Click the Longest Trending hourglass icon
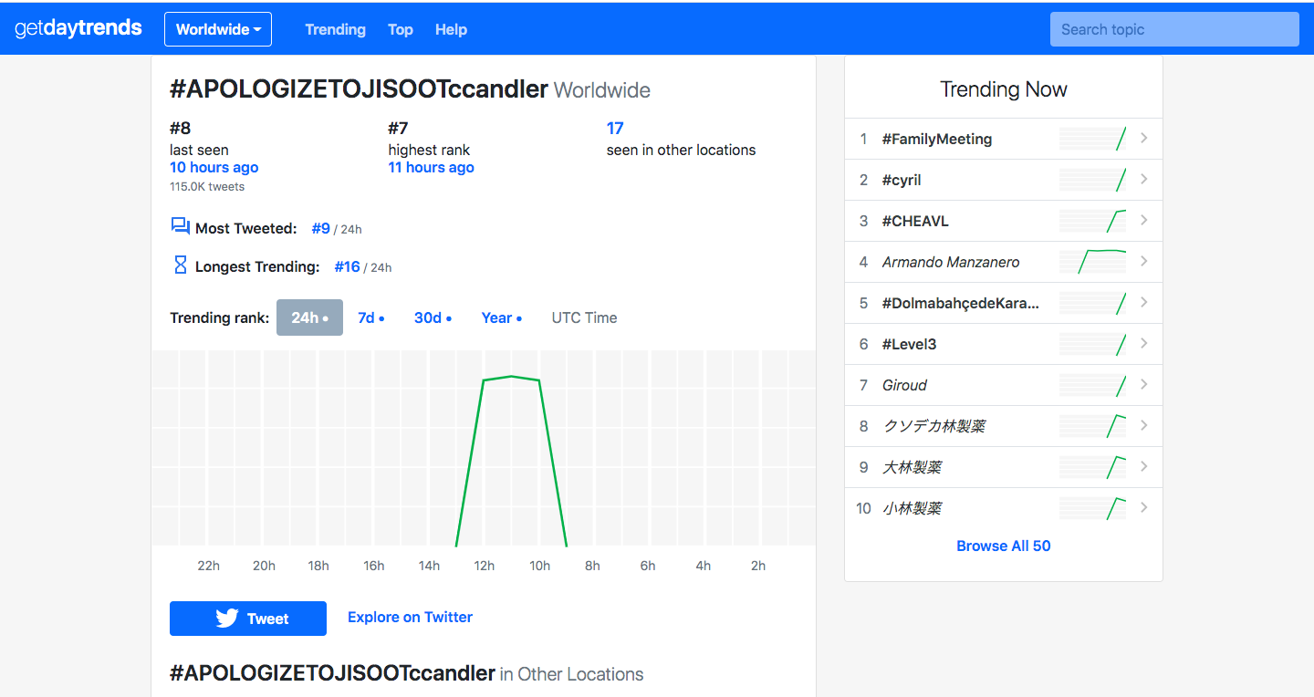Image resolution: width=1314 pixels, height=697 pixels. [x=180, y=265]
